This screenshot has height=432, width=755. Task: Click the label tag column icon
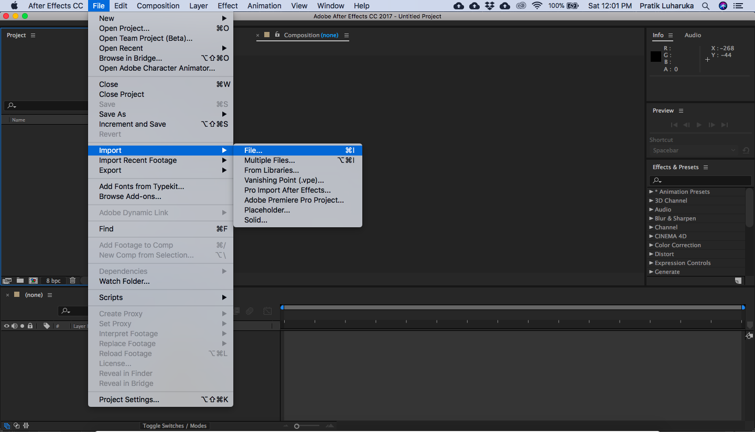click(47, 326)
